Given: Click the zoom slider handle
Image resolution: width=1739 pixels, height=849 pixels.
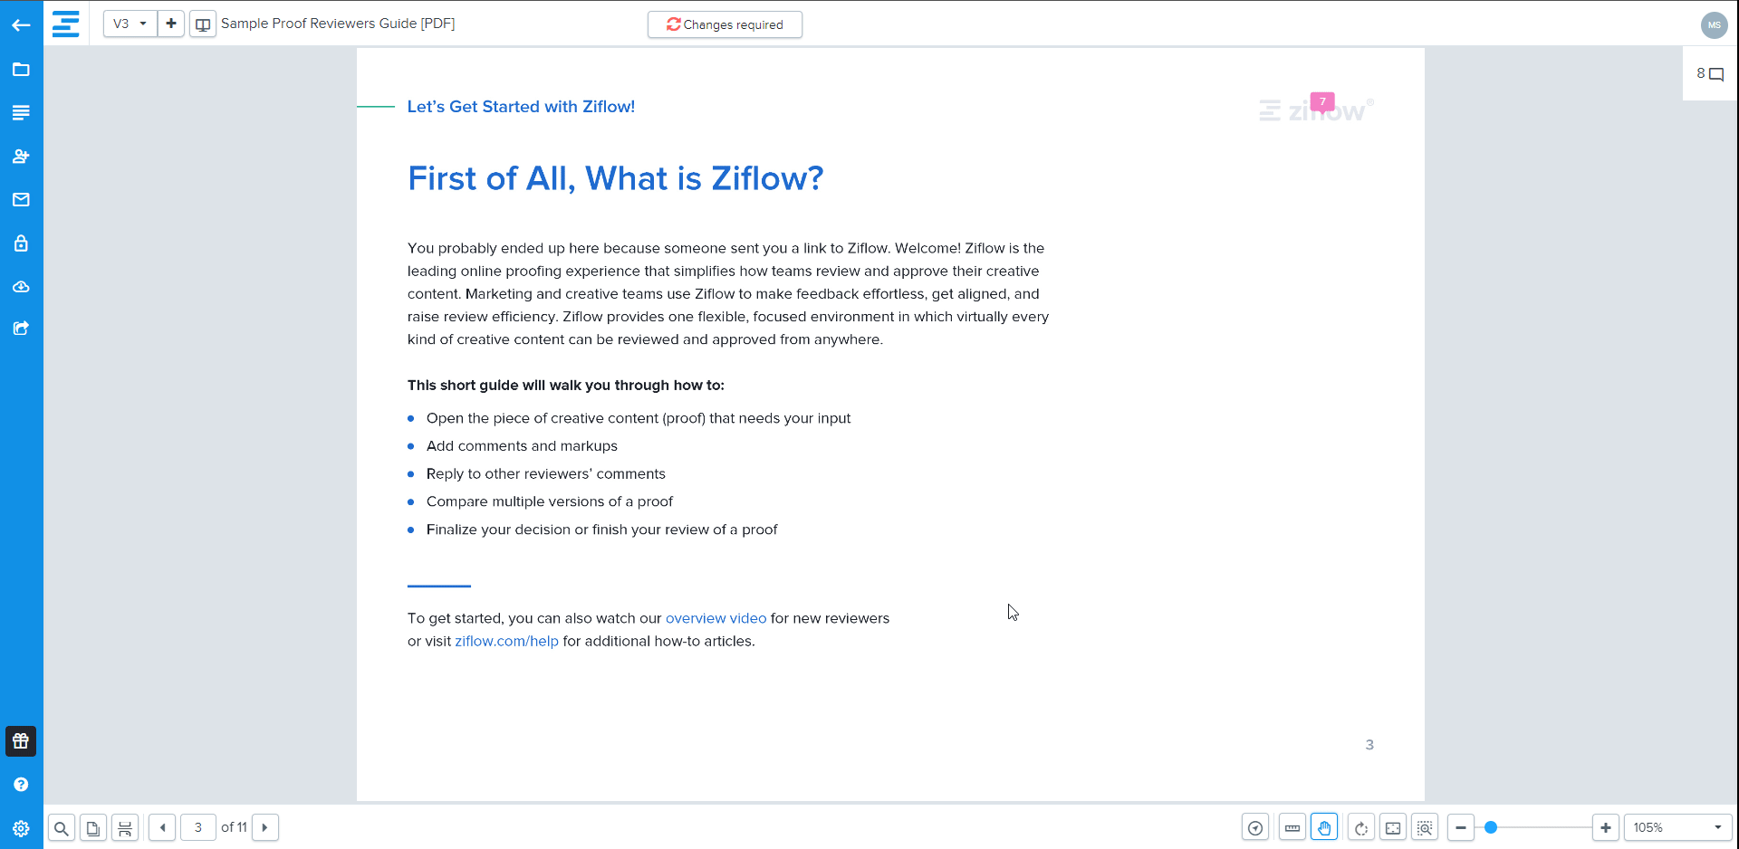Looking at the screenshot, I should coord(1491,827).
